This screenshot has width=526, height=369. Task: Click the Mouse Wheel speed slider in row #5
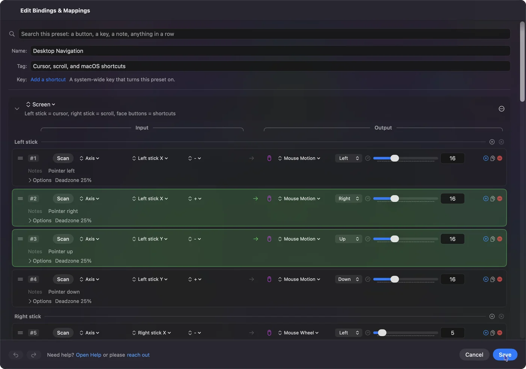(x=405, y=333)
